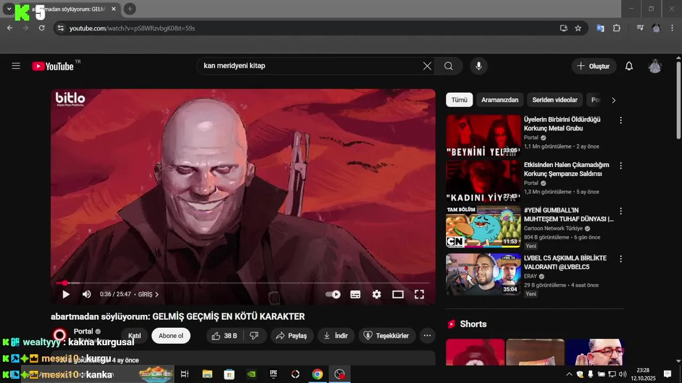
Task: Click the Teşekkürler thanks button
Action: click(x=386, y=336)
